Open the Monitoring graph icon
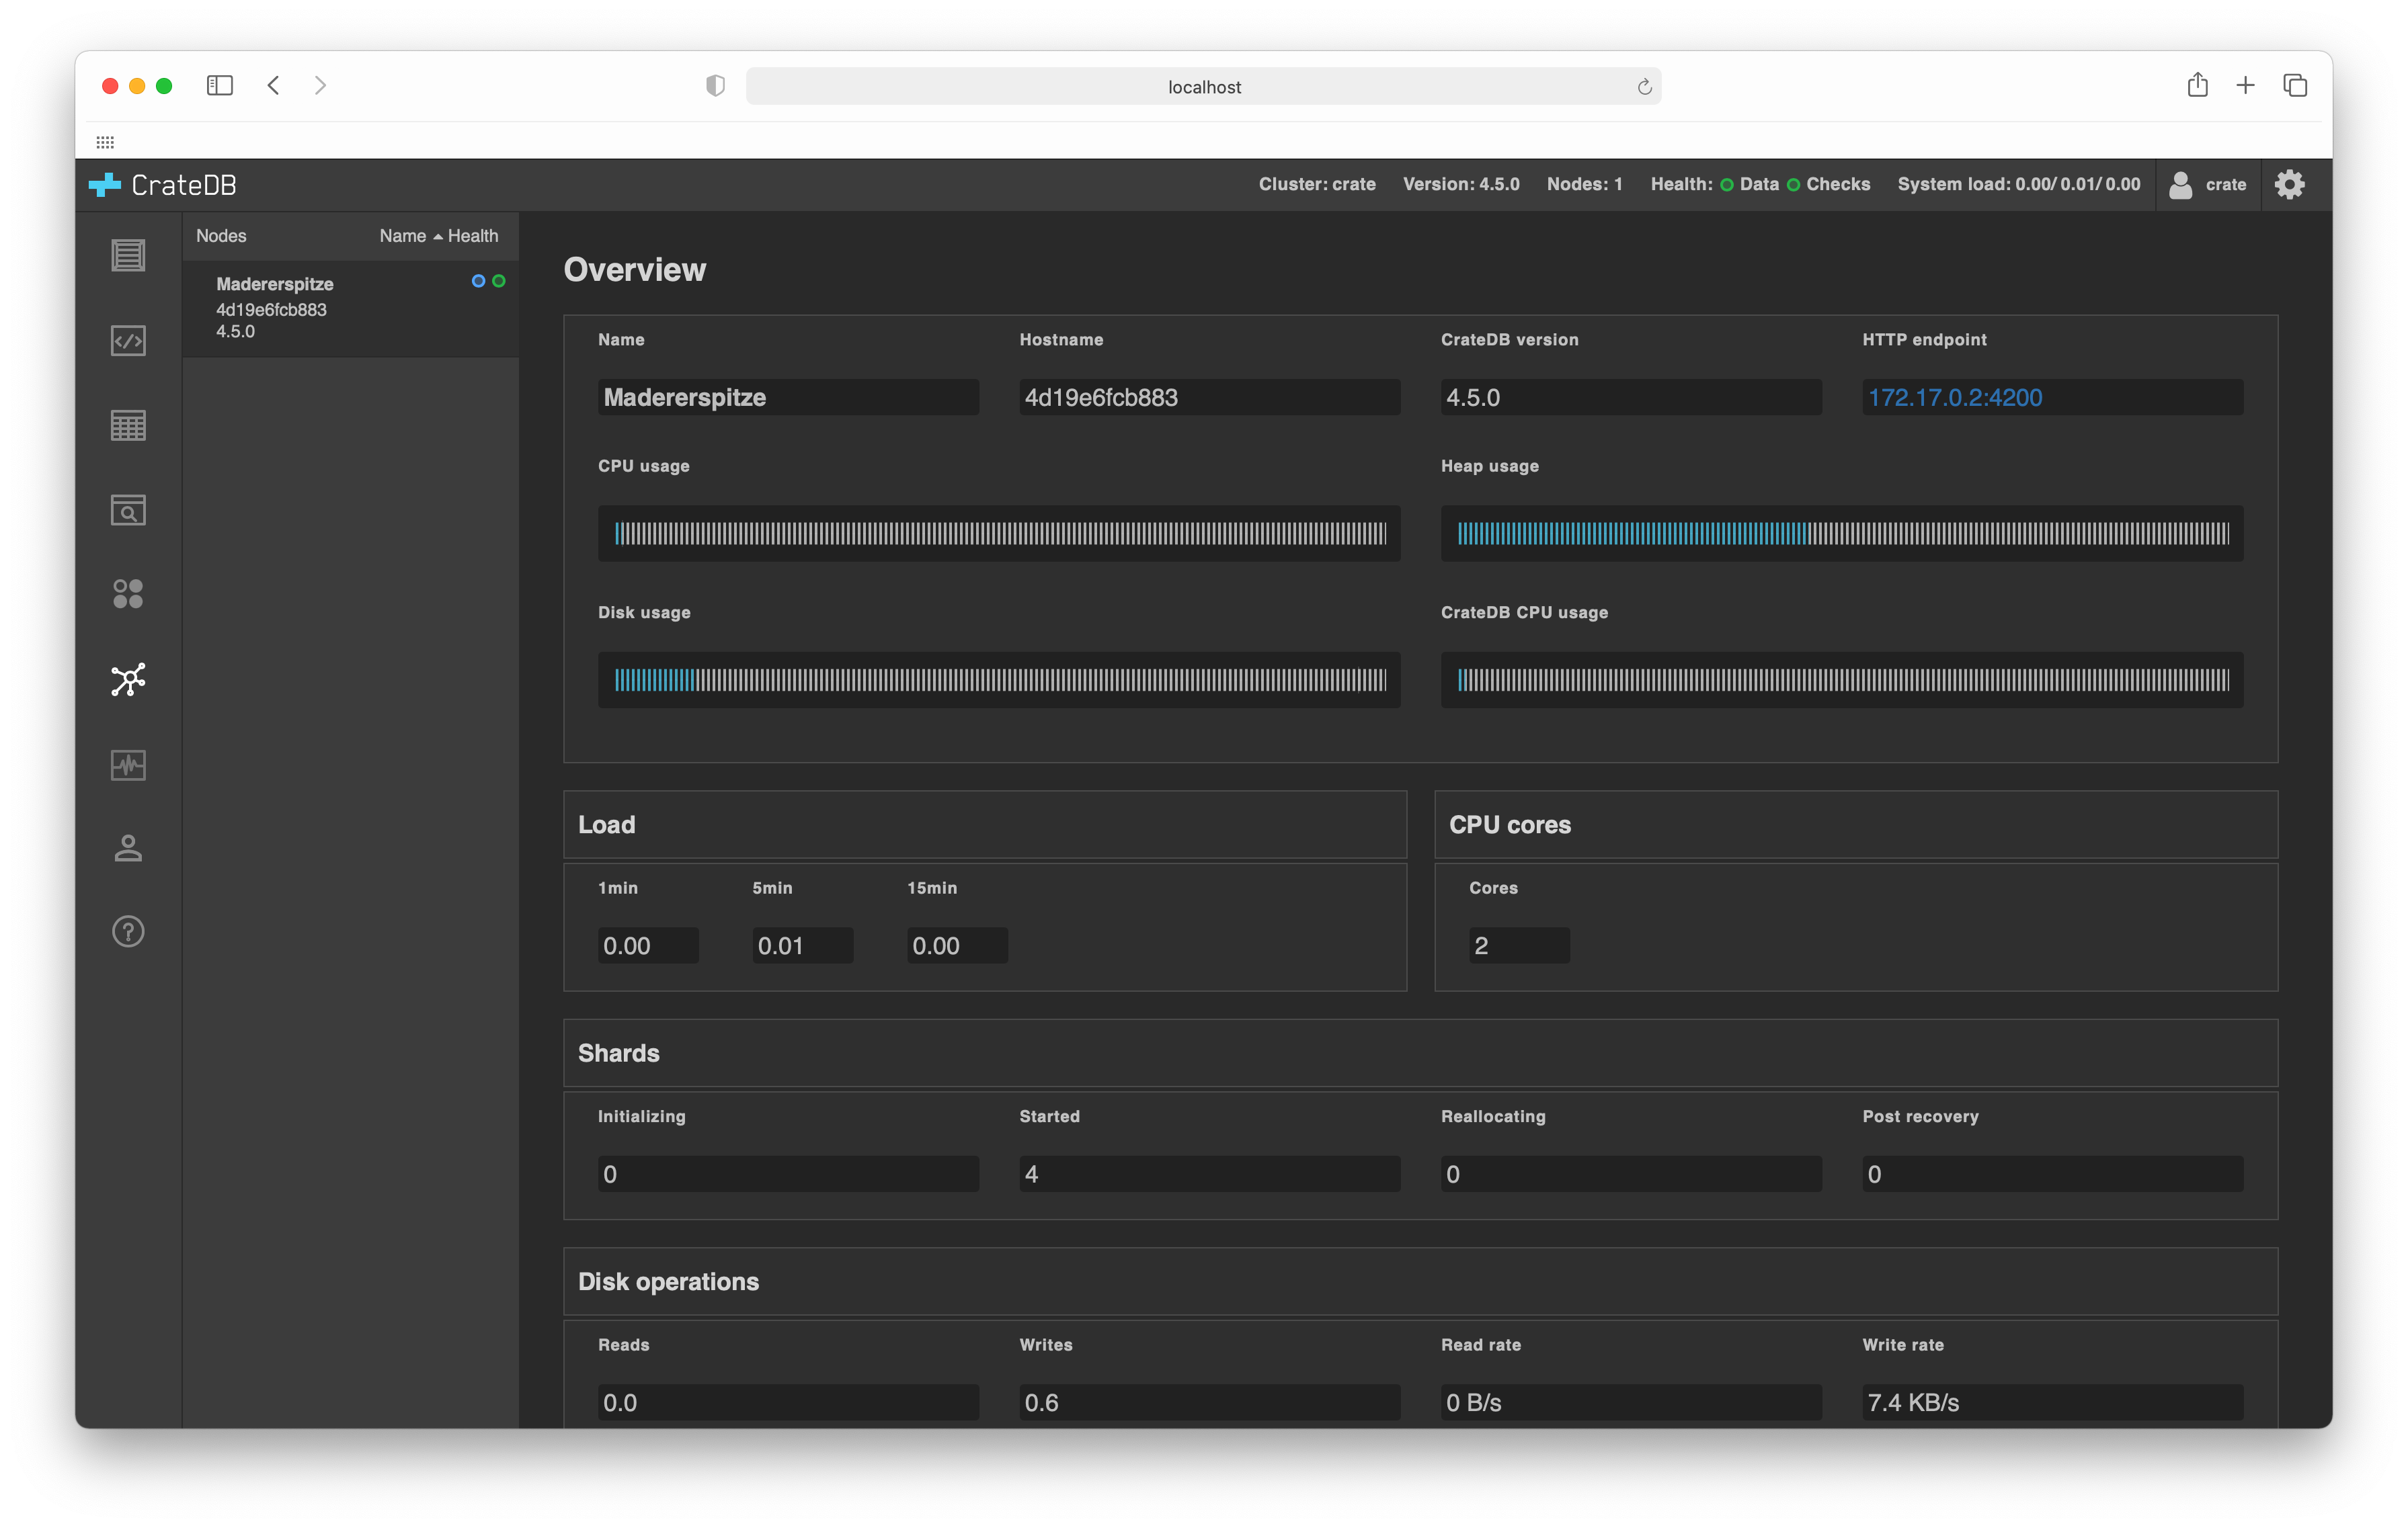 [128, 765]
